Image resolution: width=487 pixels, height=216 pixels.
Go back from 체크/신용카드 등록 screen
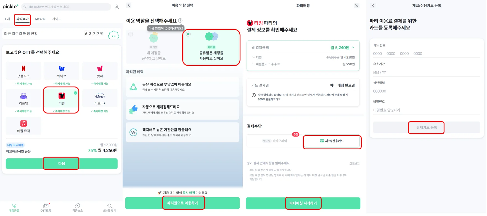pyautogui.click(x=373, y=6)
